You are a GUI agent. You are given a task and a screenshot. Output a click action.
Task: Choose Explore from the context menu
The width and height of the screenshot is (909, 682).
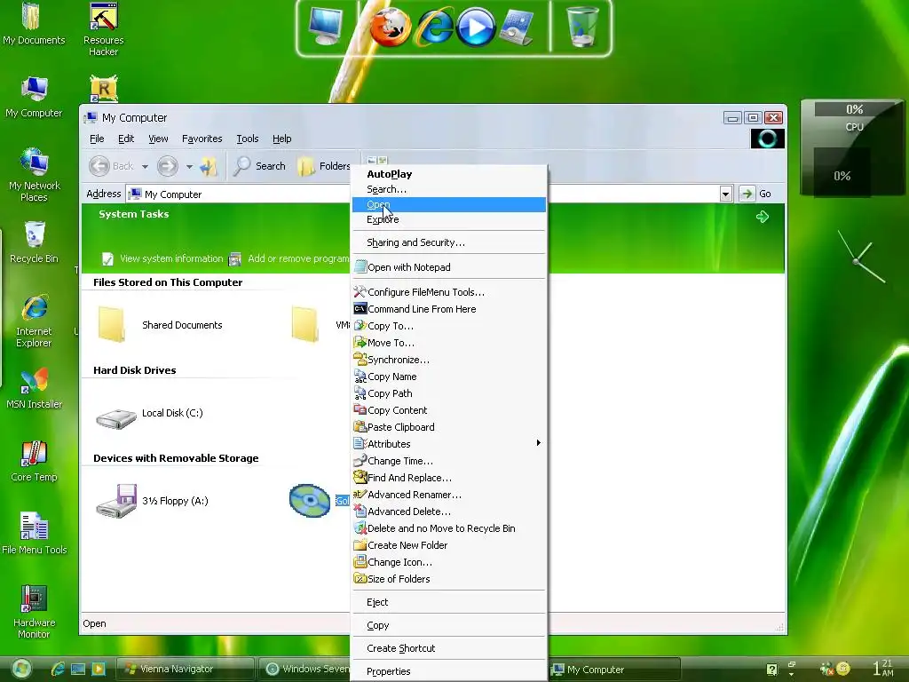tap(448, 219)
